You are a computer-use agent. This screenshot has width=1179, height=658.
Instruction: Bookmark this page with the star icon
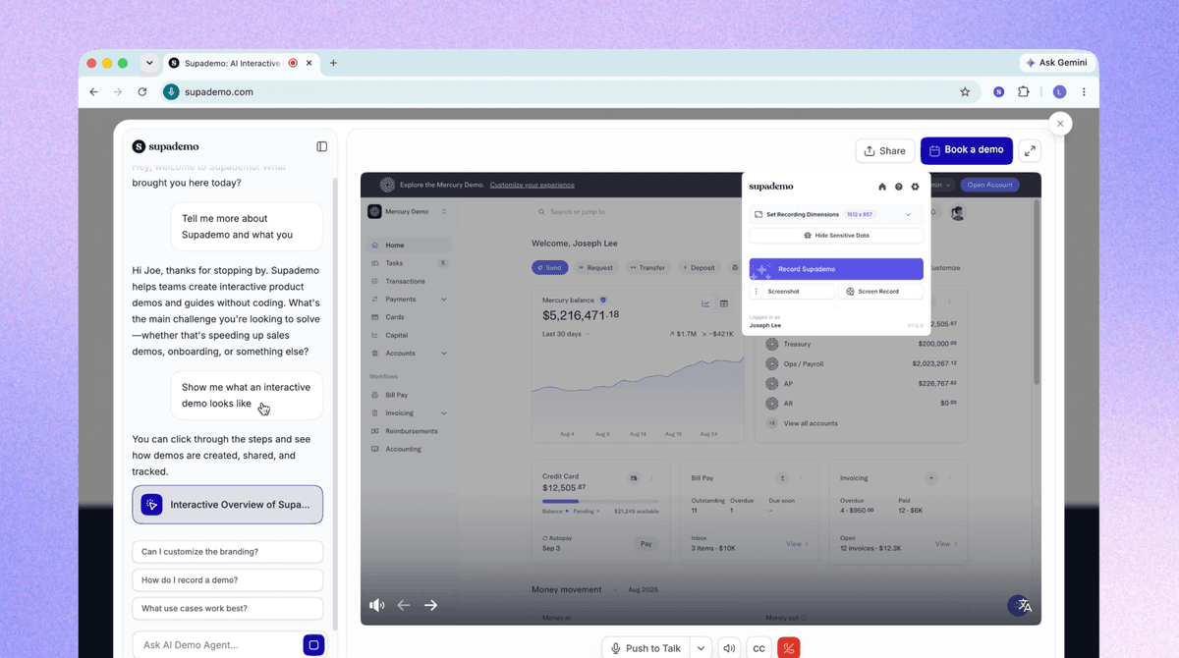pyautogui.click(x=965, y=91)
